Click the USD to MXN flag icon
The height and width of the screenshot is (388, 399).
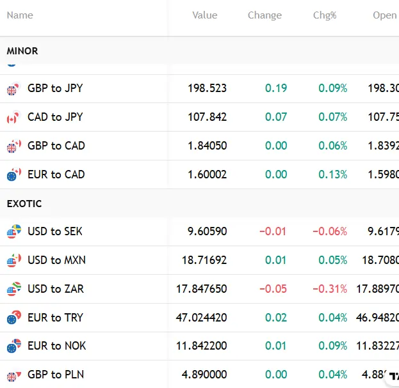pos(13,260)
